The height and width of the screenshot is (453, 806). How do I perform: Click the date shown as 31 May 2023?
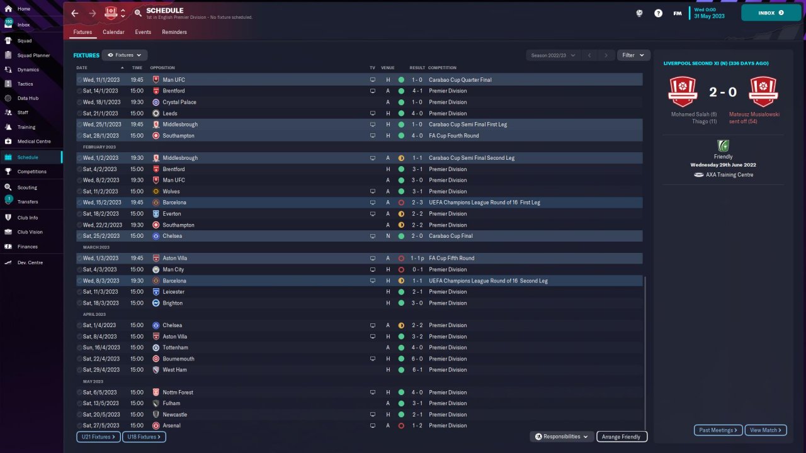(708, 16)
